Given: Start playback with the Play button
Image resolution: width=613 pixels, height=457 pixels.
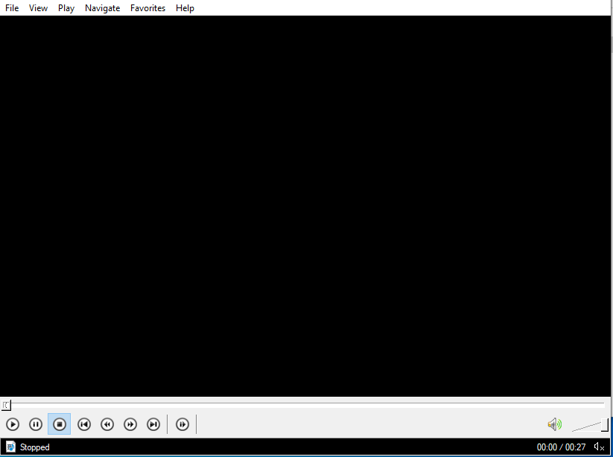Looking at the screenshot, I should [13, 424].
